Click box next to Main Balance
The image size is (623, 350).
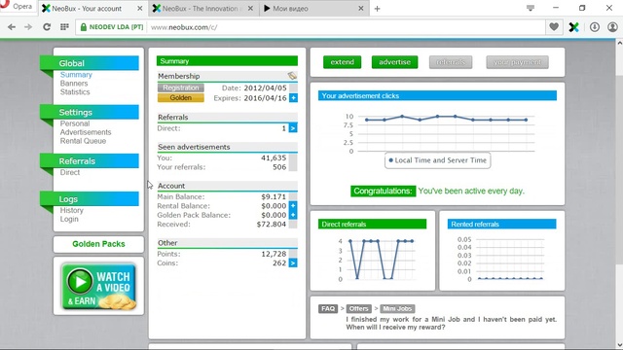tap(293, 196)
